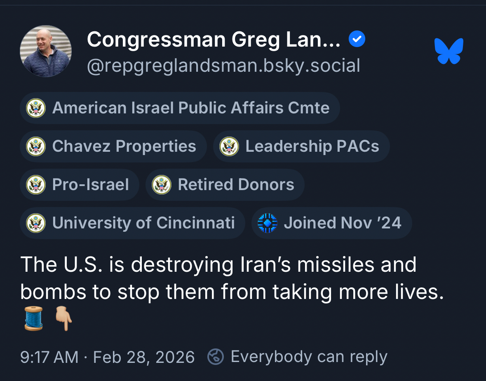Viewport: 486px width, 381px height.
Task: Open Greg Landsman's profile avatar photo
Action: click(46, 51)
